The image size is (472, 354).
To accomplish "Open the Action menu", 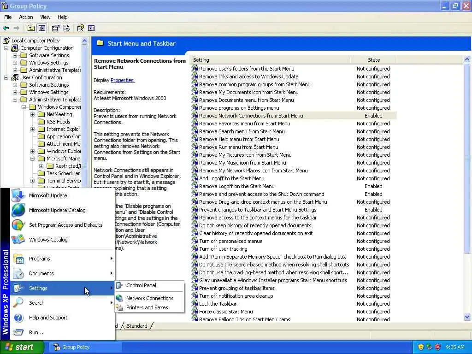I will [x=26, y=17].
